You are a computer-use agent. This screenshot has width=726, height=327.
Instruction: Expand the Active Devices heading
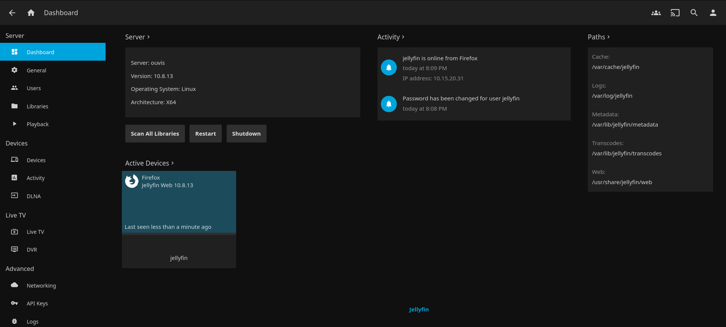click(149, 163)
